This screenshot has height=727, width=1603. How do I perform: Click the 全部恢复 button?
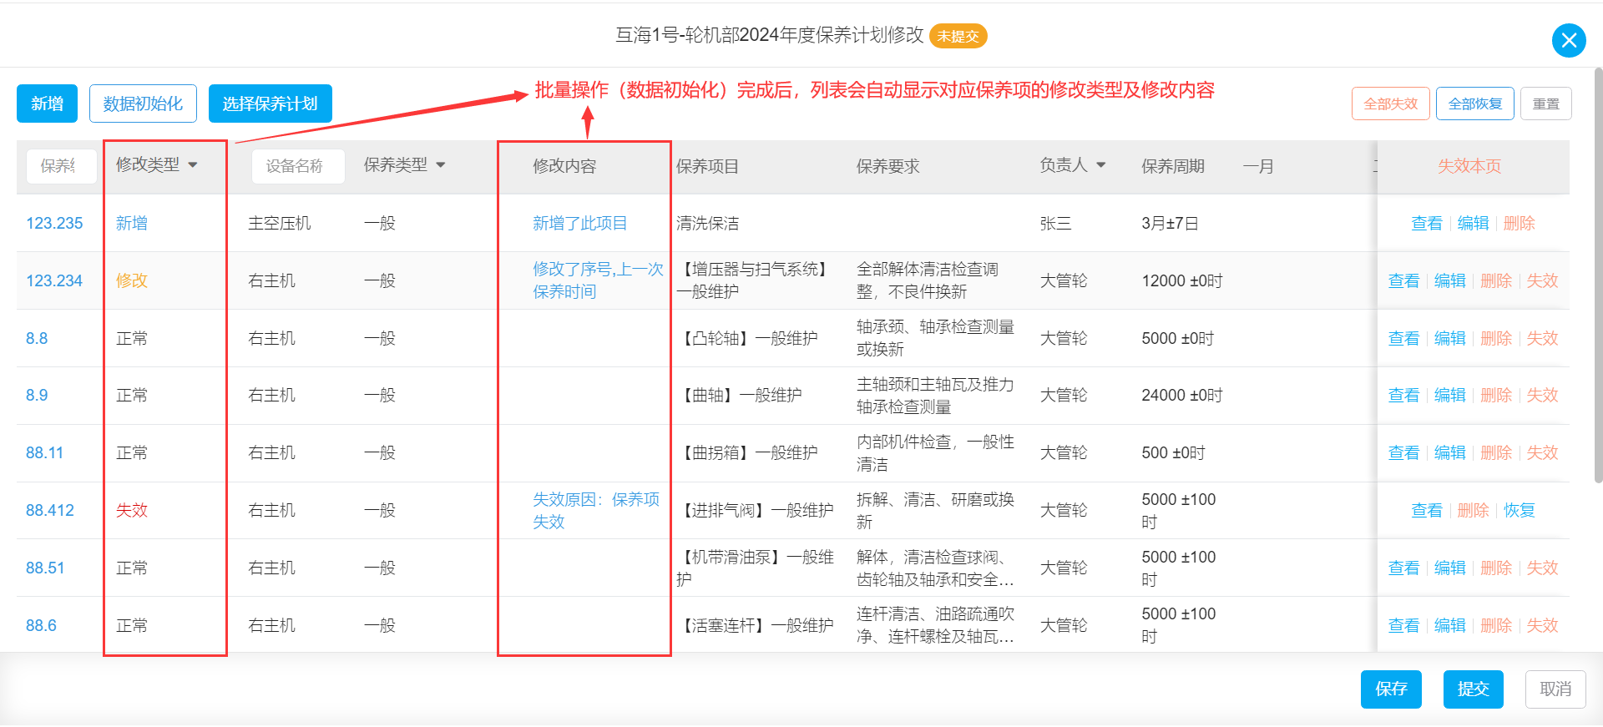tap(1475, 103)
